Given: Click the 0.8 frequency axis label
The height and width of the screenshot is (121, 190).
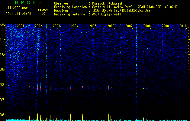Looking at the screenshot, I should (3, 85).
